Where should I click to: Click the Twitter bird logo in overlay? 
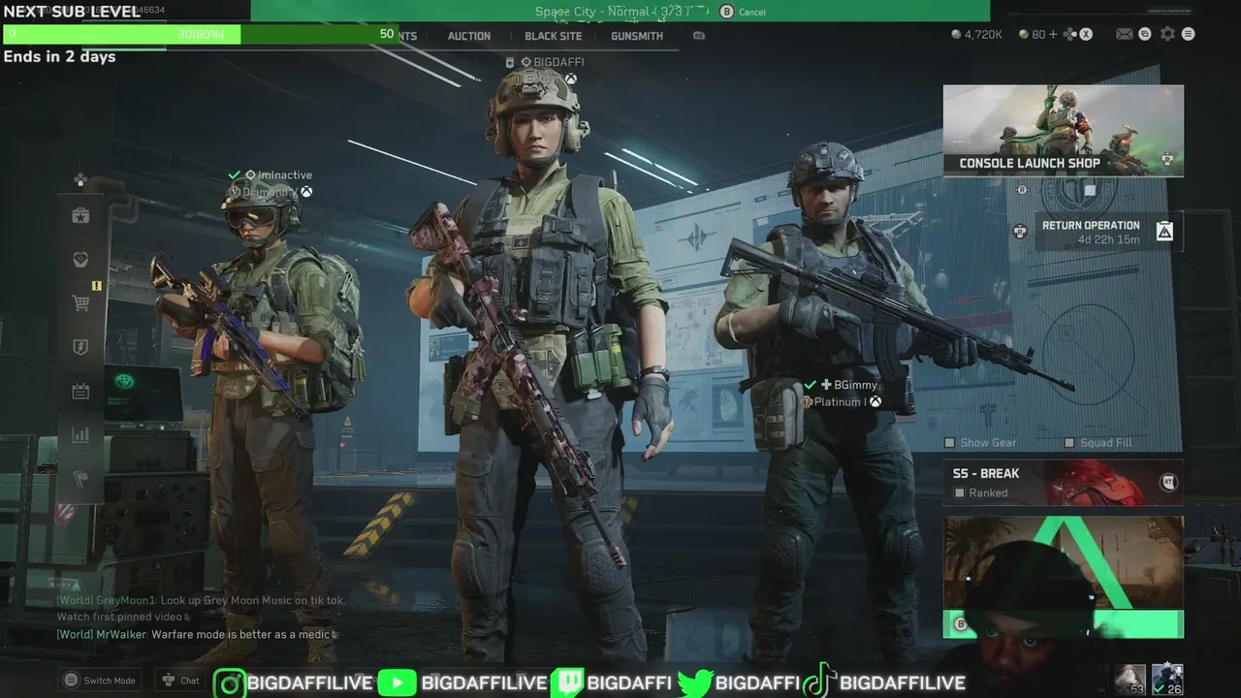click(x=695, y=683)
